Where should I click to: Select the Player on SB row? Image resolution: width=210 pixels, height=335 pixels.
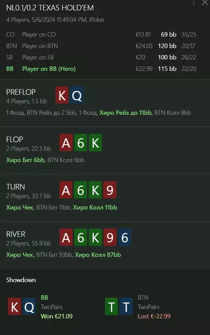[x=101, y=57]
